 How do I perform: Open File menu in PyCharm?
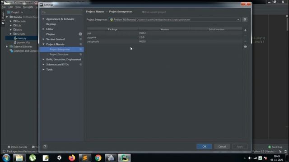tap(4, 7)
